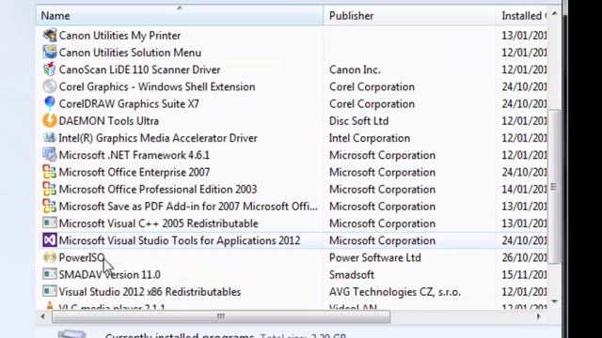The height and width of the screenshot is (338, 602).
Task: Click Microsoft Corporation publisher in .NET Framework row
Action: coord(382,155)
